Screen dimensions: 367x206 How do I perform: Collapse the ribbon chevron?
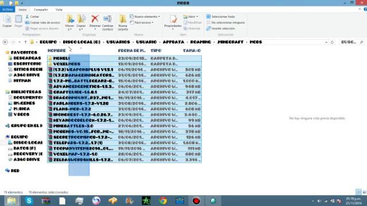tap(360, 9)
